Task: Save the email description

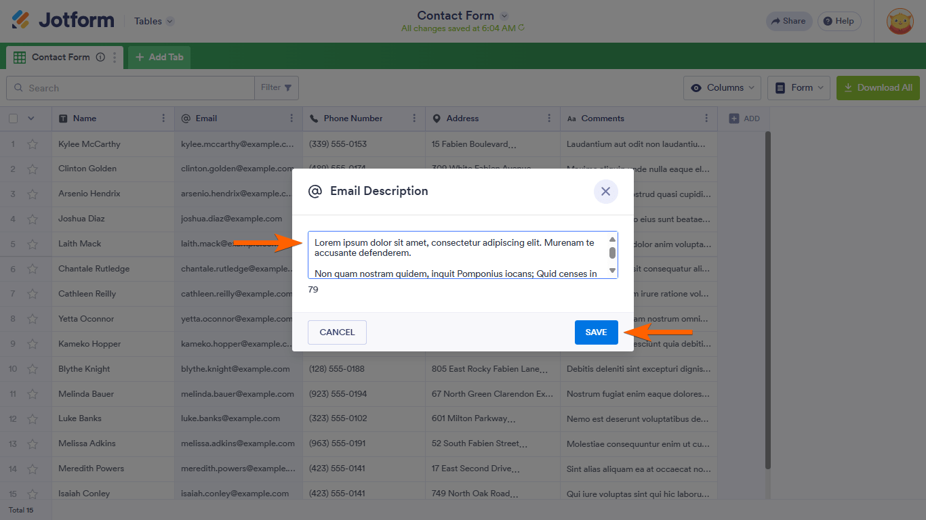Action: [596, 332]
